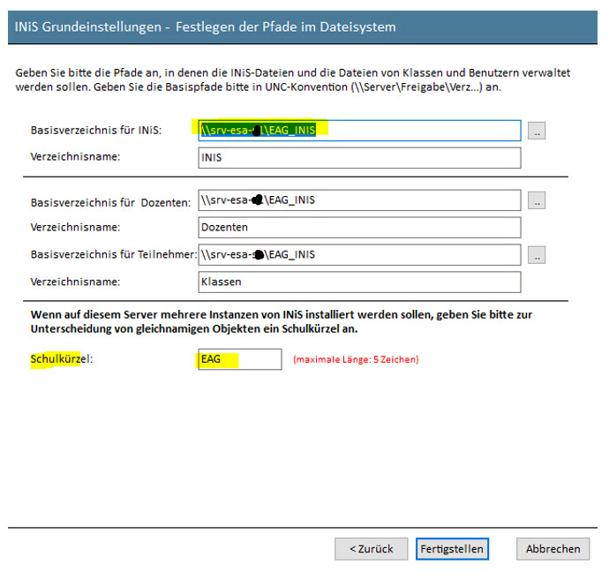
Task: Focus the Basisverzeichnis für INiS field
Action: 359,131
